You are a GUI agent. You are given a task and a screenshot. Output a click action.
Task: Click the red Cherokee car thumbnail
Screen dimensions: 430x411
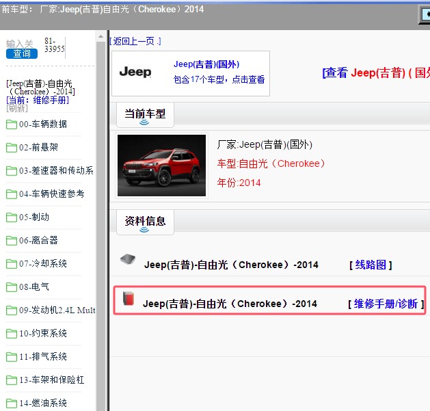(x=161, y=165)
